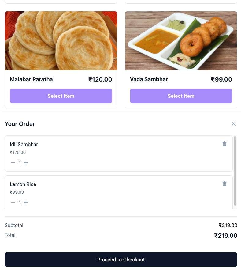
Task: Click the Idli Sambhar order entry name
Action: (x=24, y=144)
